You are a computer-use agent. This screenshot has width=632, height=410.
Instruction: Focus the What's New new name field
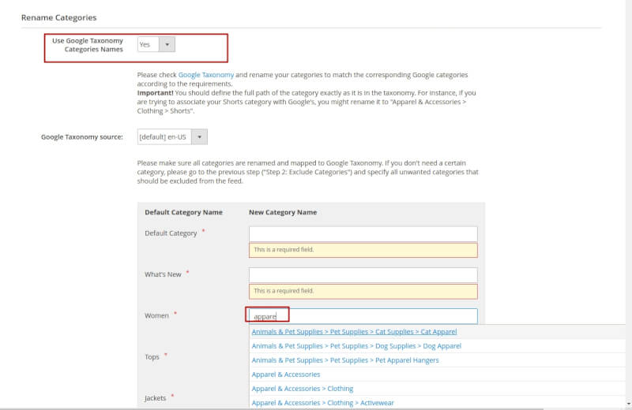point(363,274)
